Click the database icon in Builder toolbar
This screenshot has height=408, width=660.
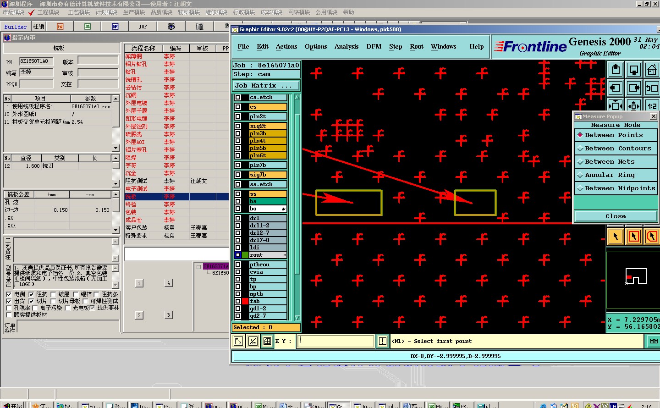[199, 27]
